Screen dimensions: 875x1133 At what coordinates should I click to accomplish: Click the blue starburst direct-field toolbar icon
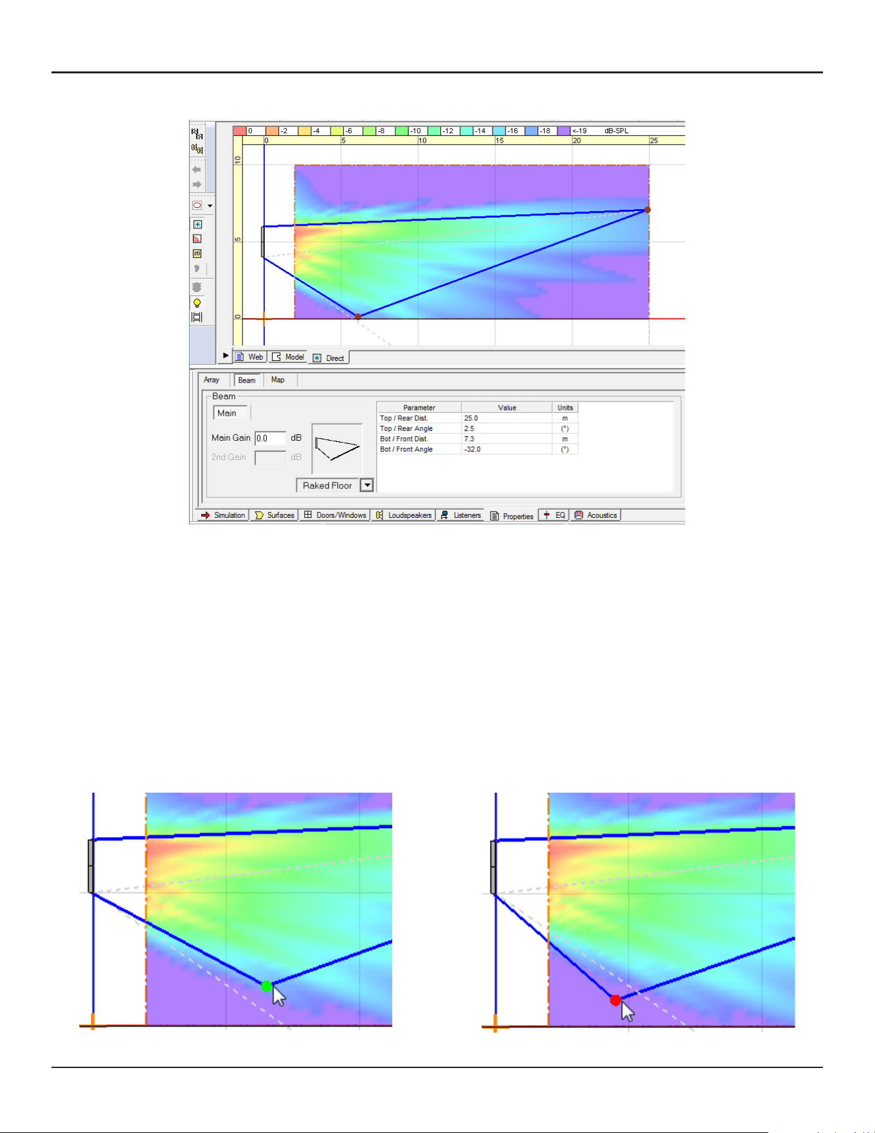(x=197, y=225)
